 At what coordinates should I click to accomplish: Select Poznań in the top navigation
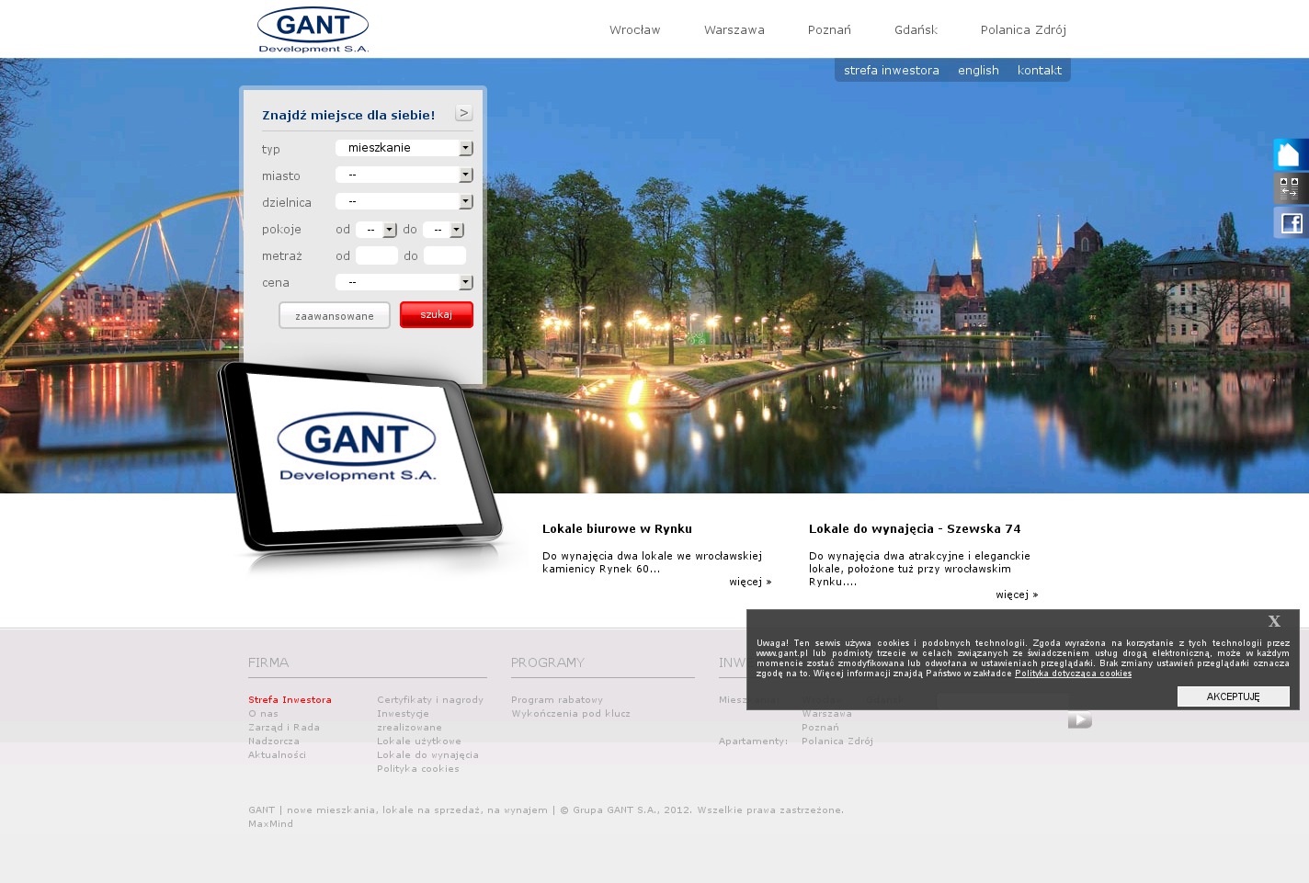829,30
